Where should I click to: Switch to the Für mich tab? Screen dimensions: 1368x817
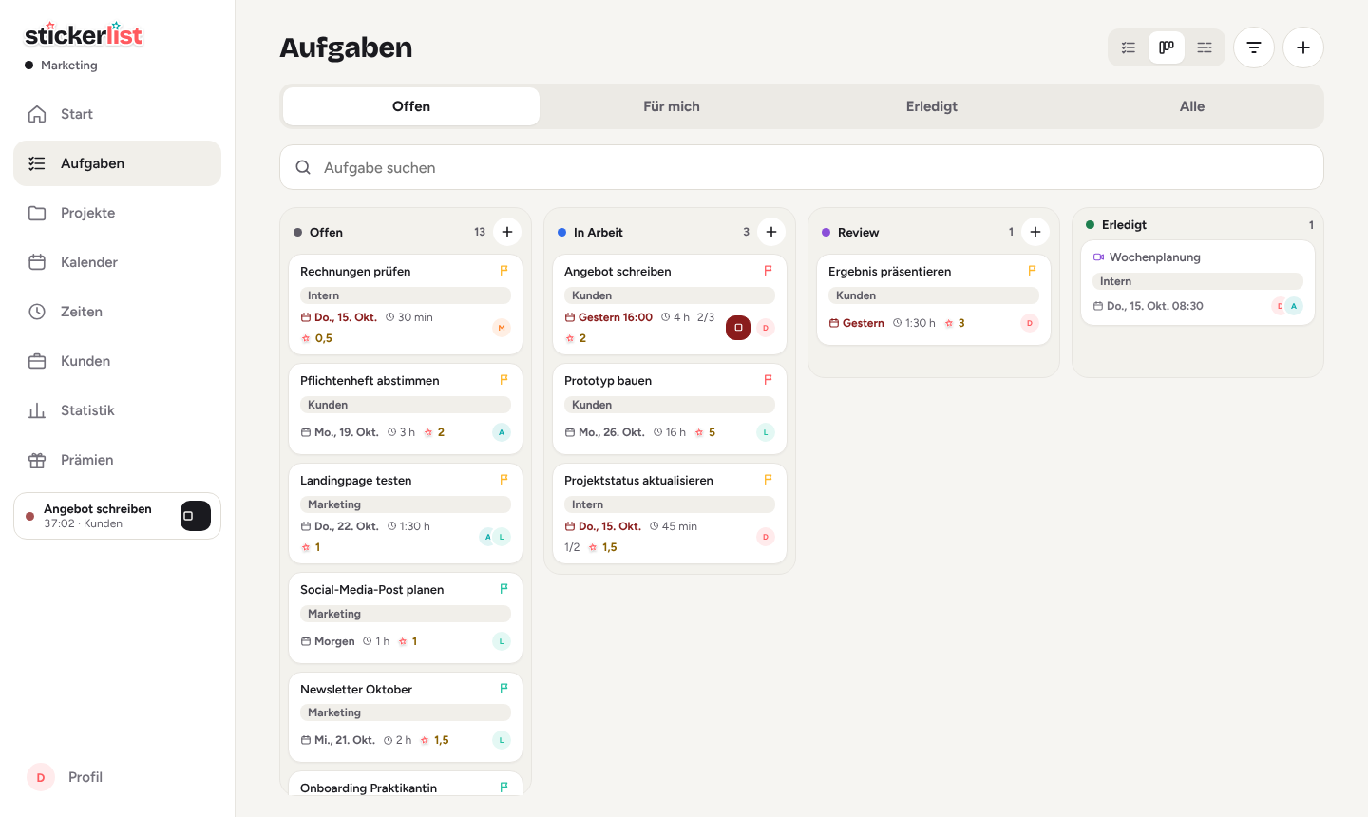click(x=672, y=106)
